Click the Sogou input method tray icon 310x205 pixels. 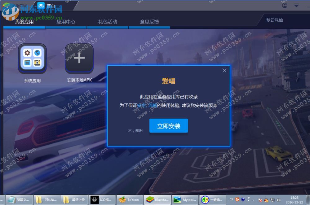237,199
